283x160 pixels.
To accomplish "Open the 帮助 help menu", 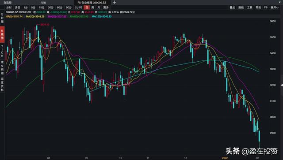I will (x=258, y=7).
